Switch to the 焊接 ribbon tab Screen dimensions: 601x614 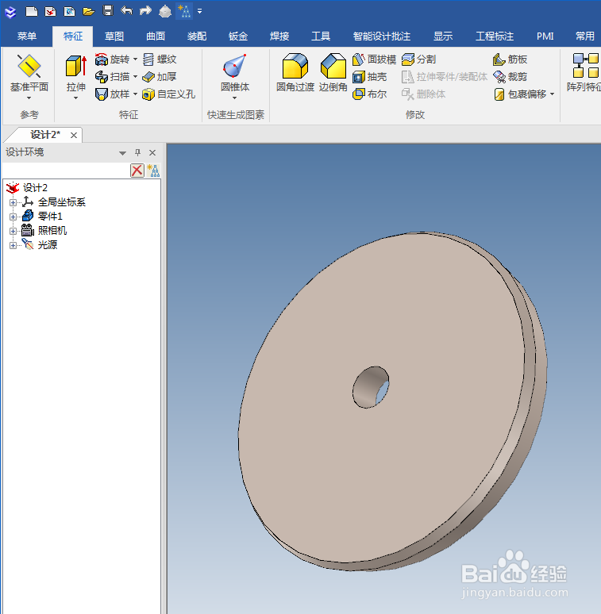pyautogui.click(x=279, y=36)
